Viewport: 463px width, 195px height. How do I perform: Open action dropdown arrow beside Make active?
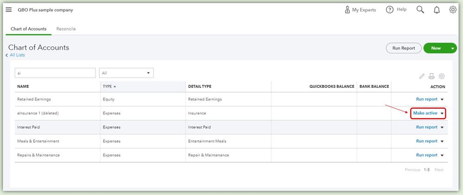point(443,114)
